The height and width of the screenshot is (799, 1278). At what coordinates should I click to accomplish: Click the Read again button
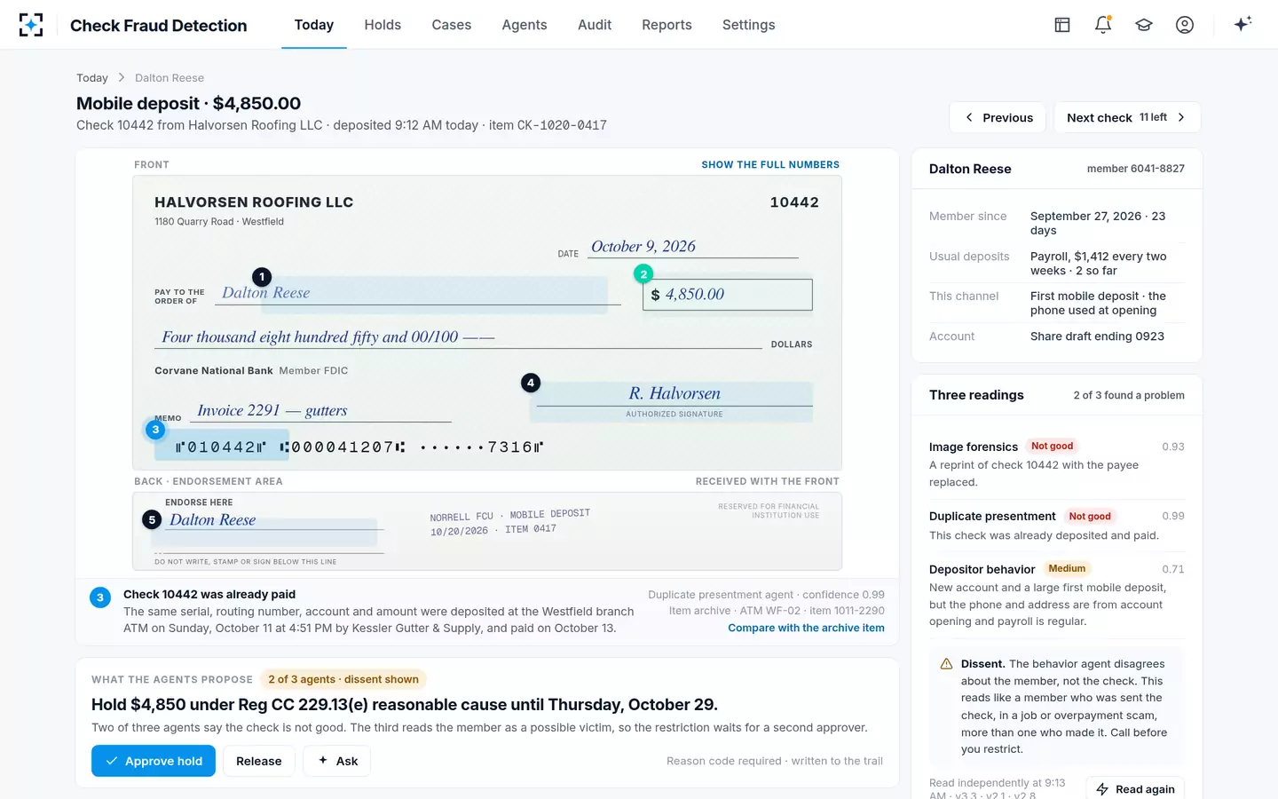[x=1135, y=788]
